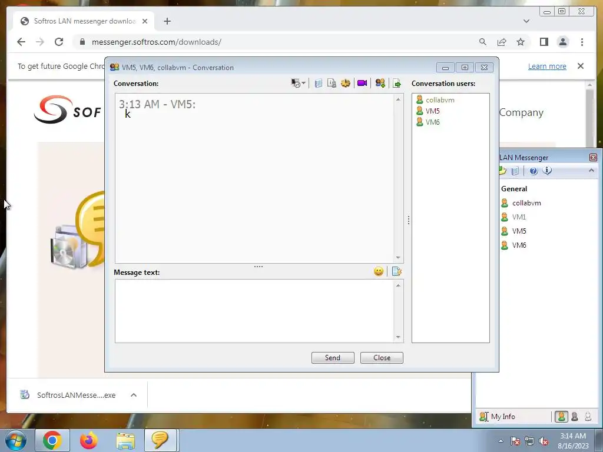Toggle Chrome side panel icon

pos(544,42)
